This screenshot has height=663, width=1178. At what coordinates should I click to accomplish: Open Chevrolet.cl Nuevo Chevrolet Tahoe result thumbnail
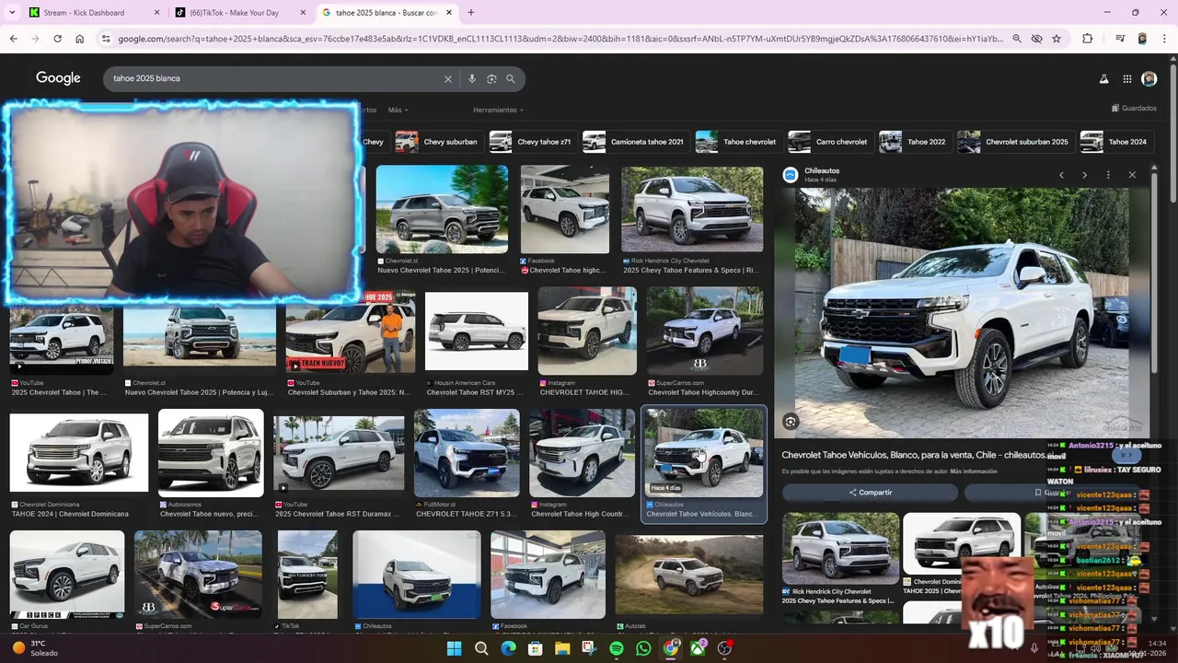442,209
